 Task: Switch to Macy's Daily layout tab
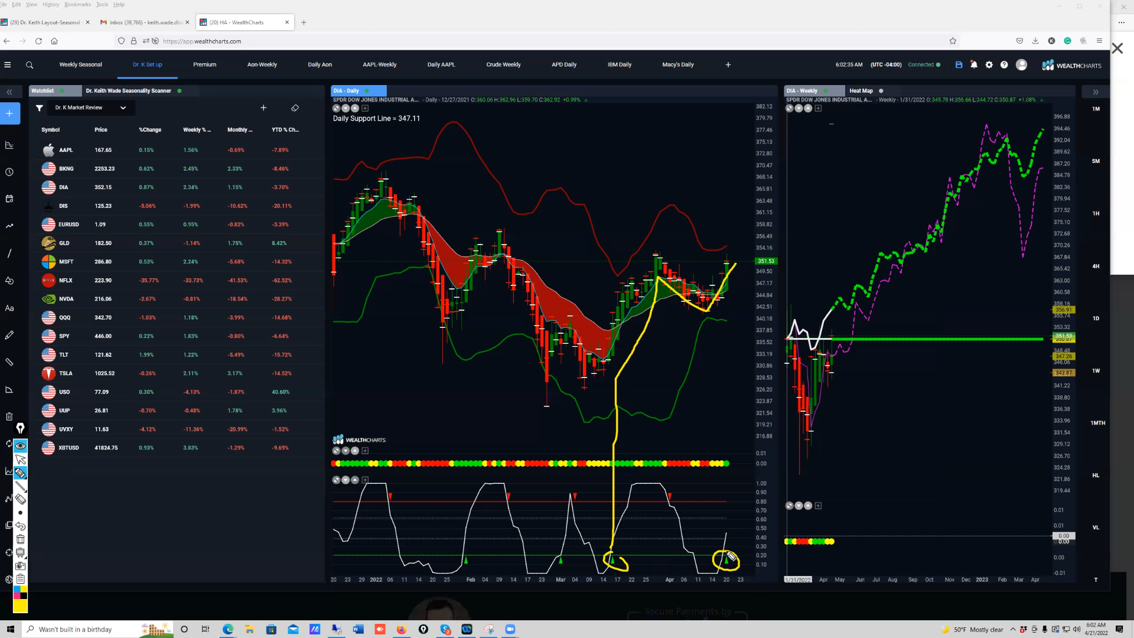[x=678, y=65]
